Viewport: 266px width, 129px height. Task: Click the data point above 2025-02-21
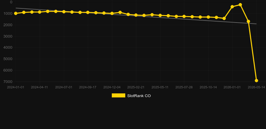tap(136, 15)
